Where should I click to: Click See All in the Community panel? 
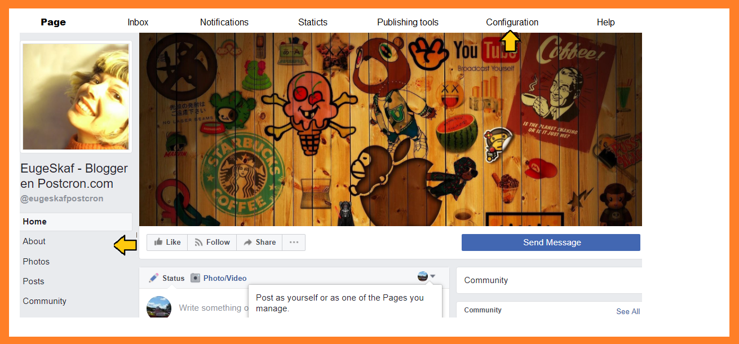627,311
